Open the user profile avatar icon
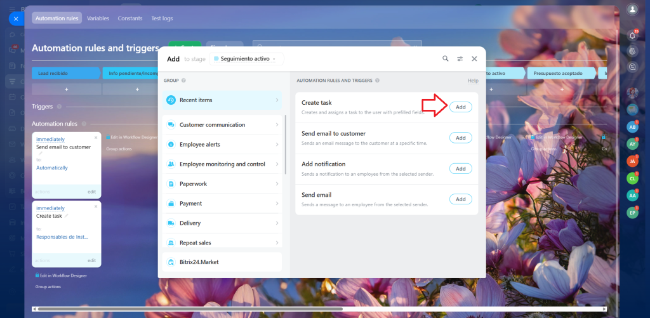The image size is (650, 318). (x=632, y=10)
